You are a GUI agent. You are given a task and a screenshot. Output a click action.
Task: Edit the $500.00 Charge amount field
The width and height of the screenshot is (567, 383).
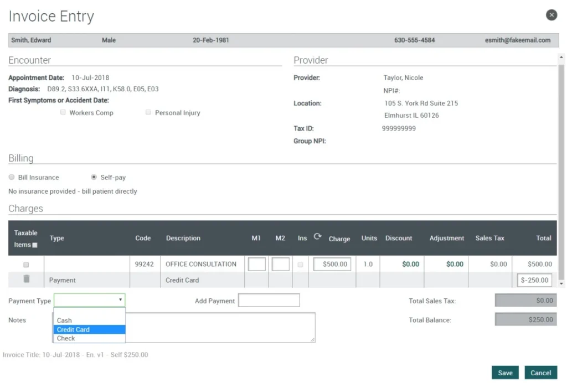332,264
